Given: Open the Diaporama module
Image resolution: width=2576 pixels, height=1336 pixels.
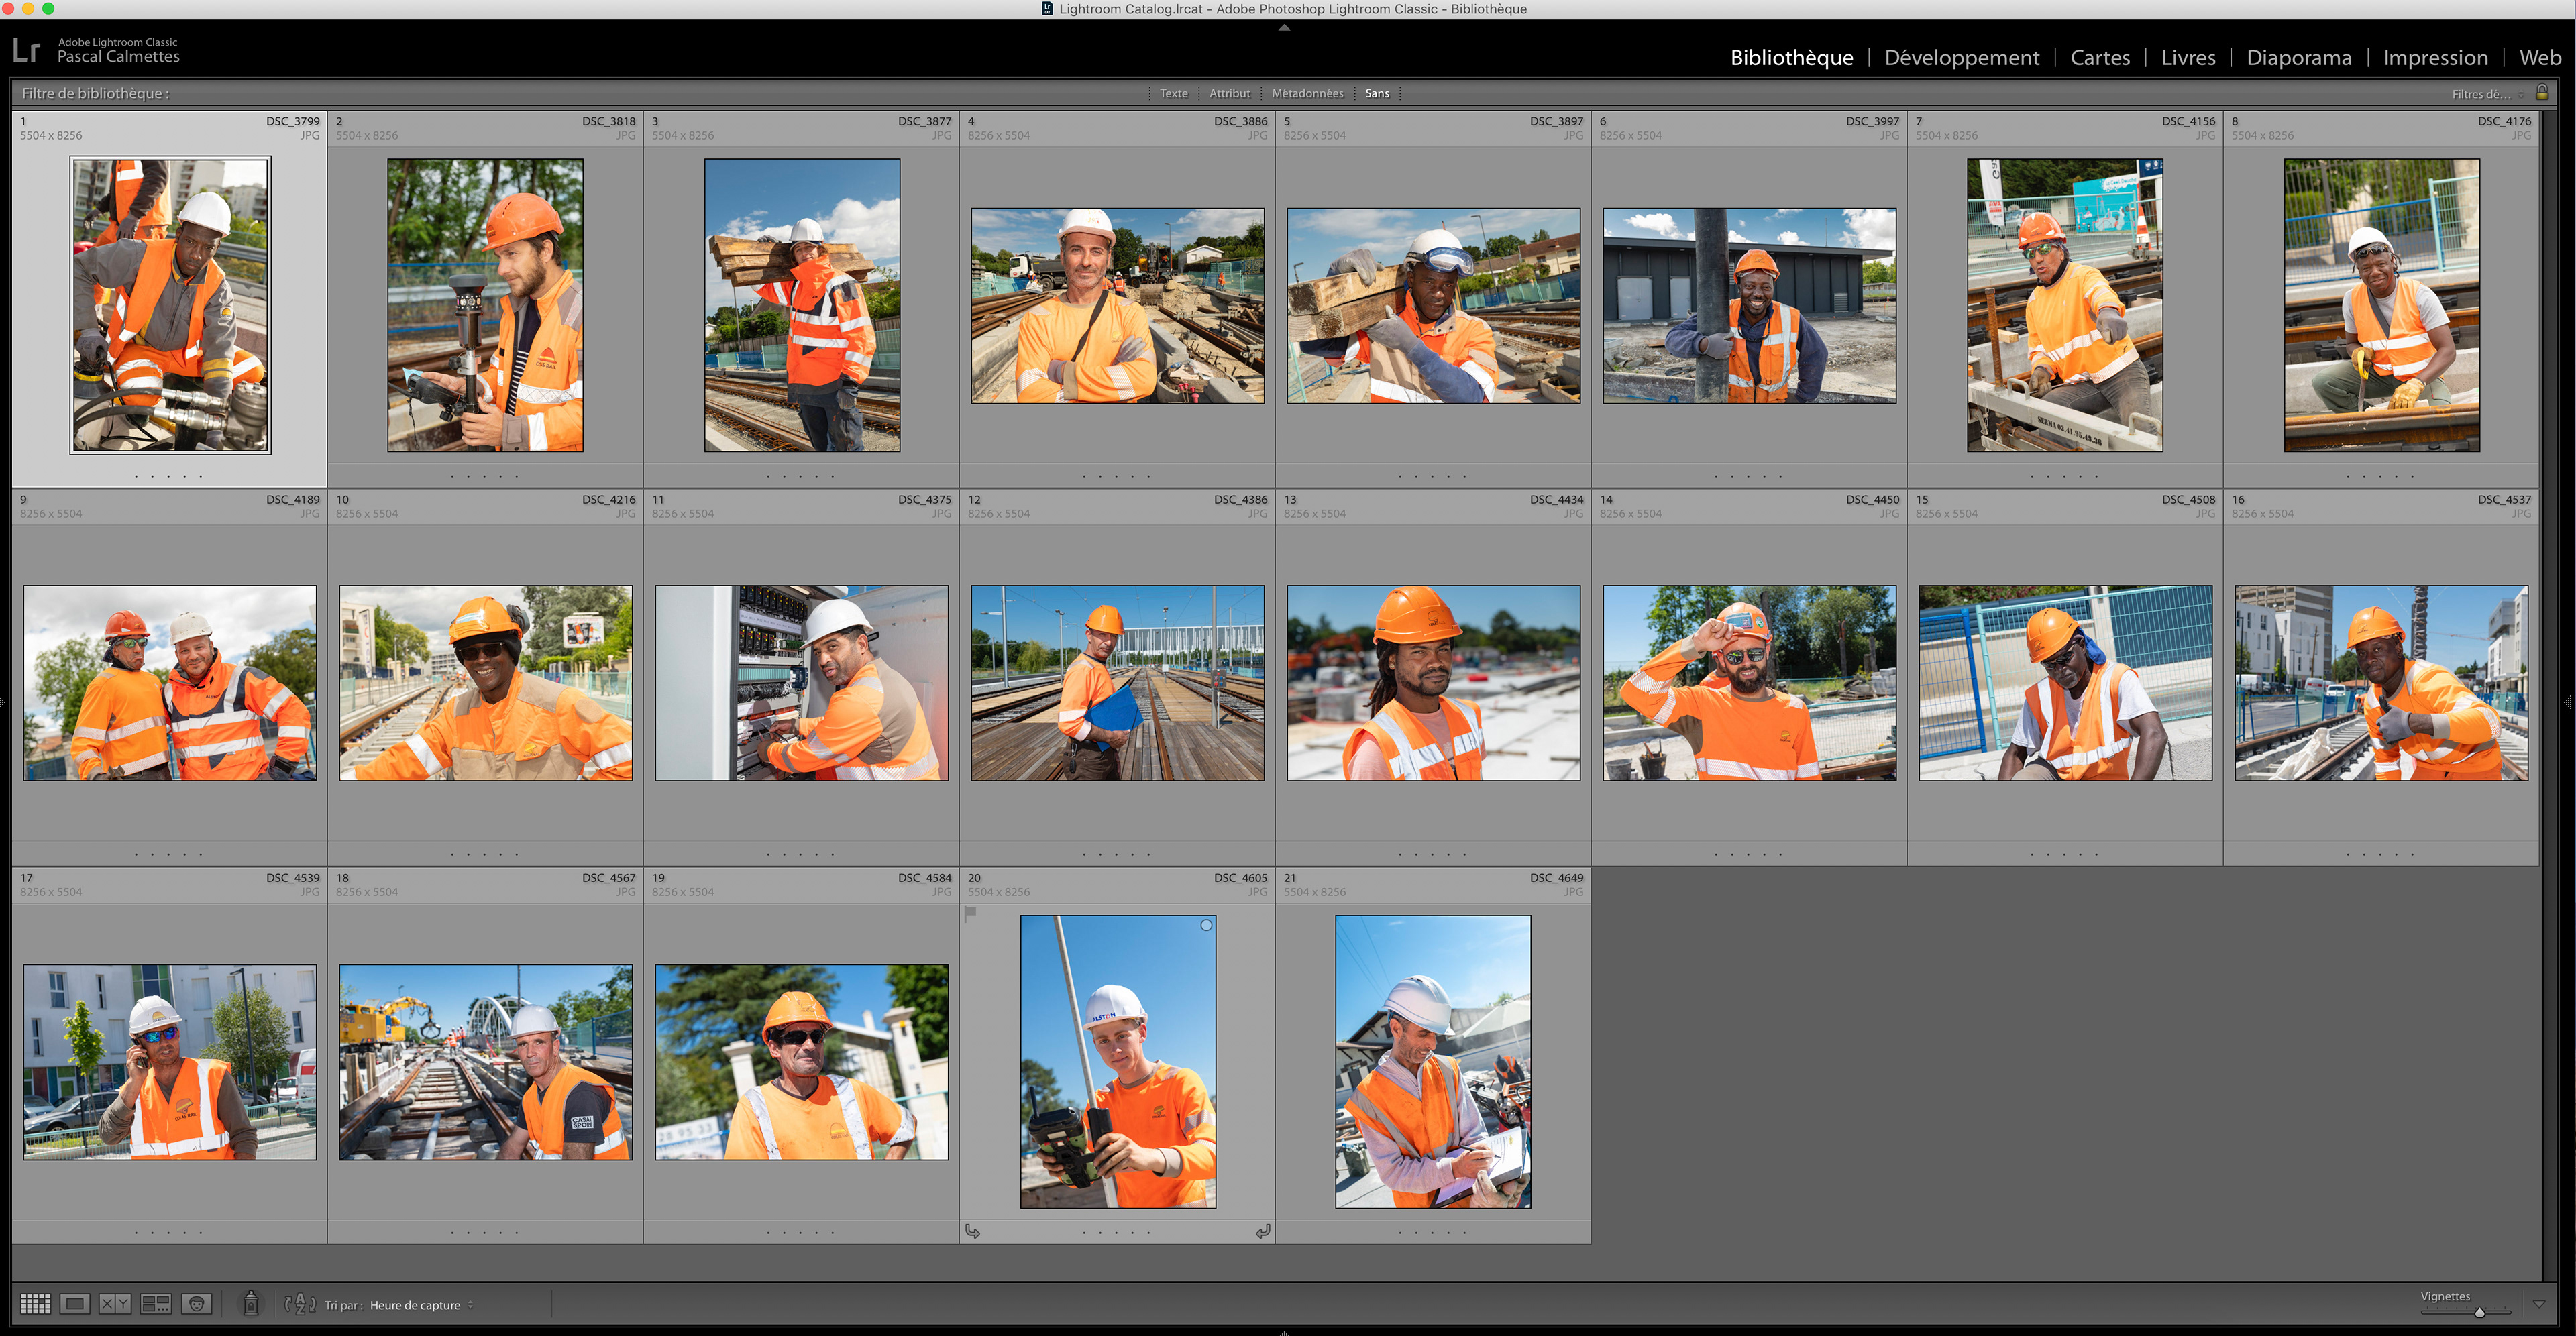Looking at the screenshot, I should pyautogui.click(x=2298, y=58).
